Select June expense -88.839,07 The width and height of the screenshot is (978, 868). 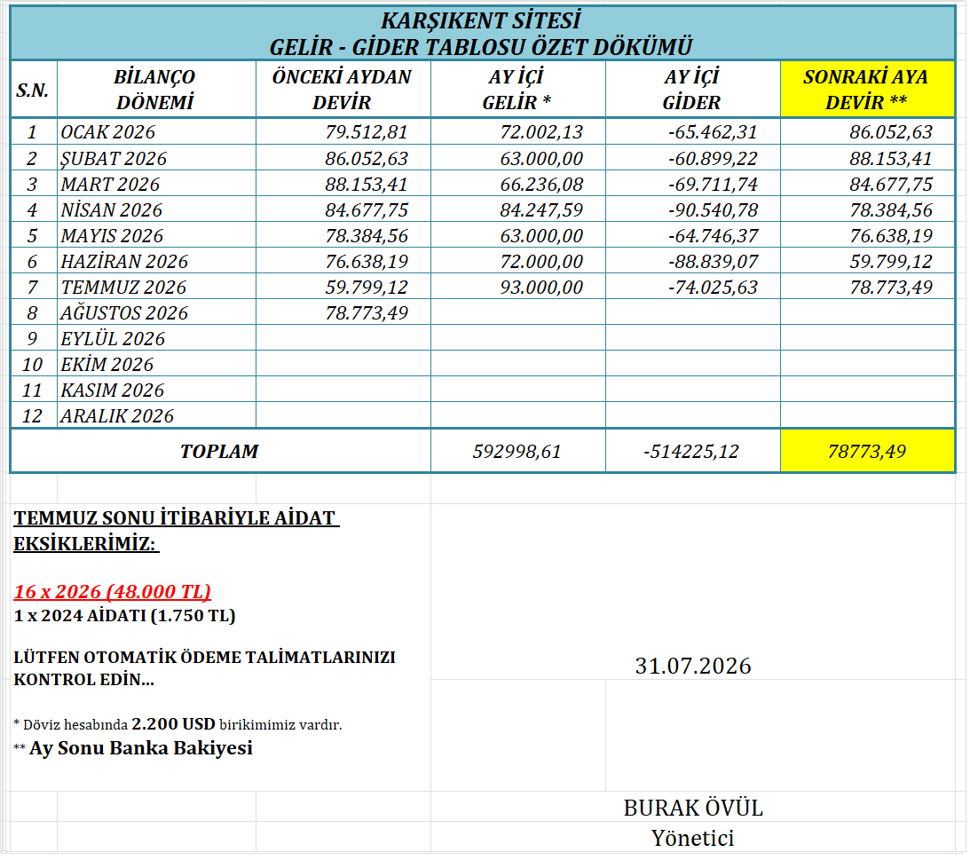pyautogui.click(x=713, y=261)
